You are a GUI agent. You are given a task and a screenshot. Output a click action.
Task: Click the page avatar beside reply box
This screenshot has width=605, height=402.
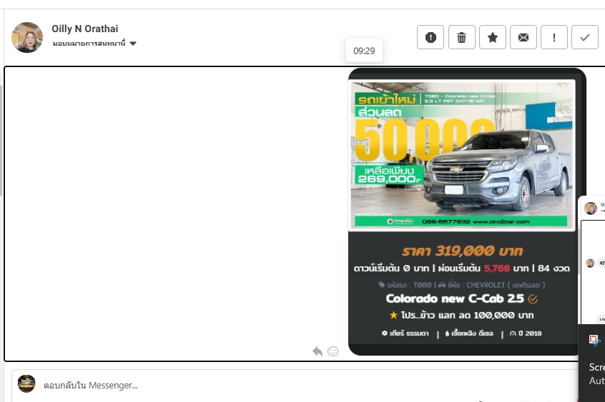click(26, 384)
